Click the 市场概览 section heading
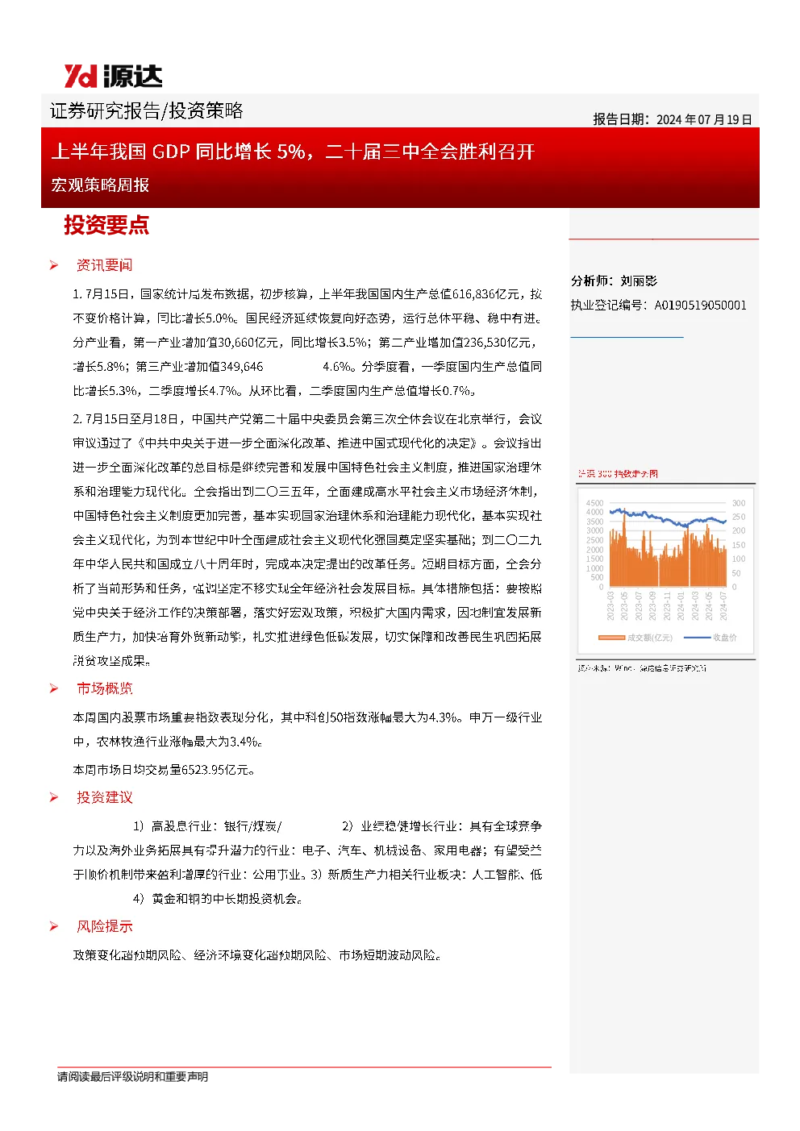Viewport: 800px width, 1131px height. tap(104, 688)
